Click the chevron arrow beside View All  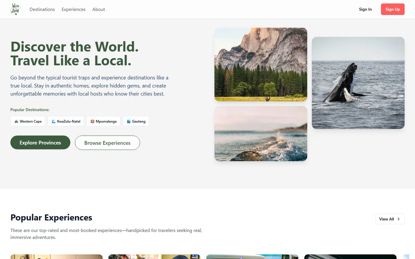coord(398,219)
